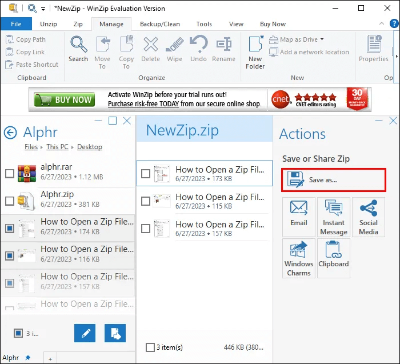Viewport: 400px width, 364px height.
Task: Check the alphr.rar checkbox
Action: 10,174
